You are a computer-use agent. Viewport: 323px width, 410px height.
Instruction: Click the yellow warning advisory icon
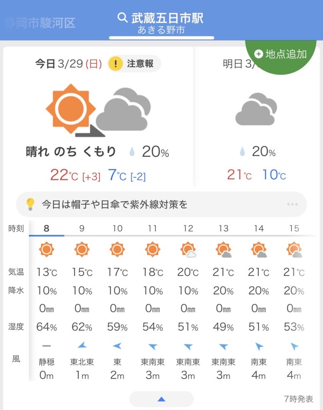point(116,64)
